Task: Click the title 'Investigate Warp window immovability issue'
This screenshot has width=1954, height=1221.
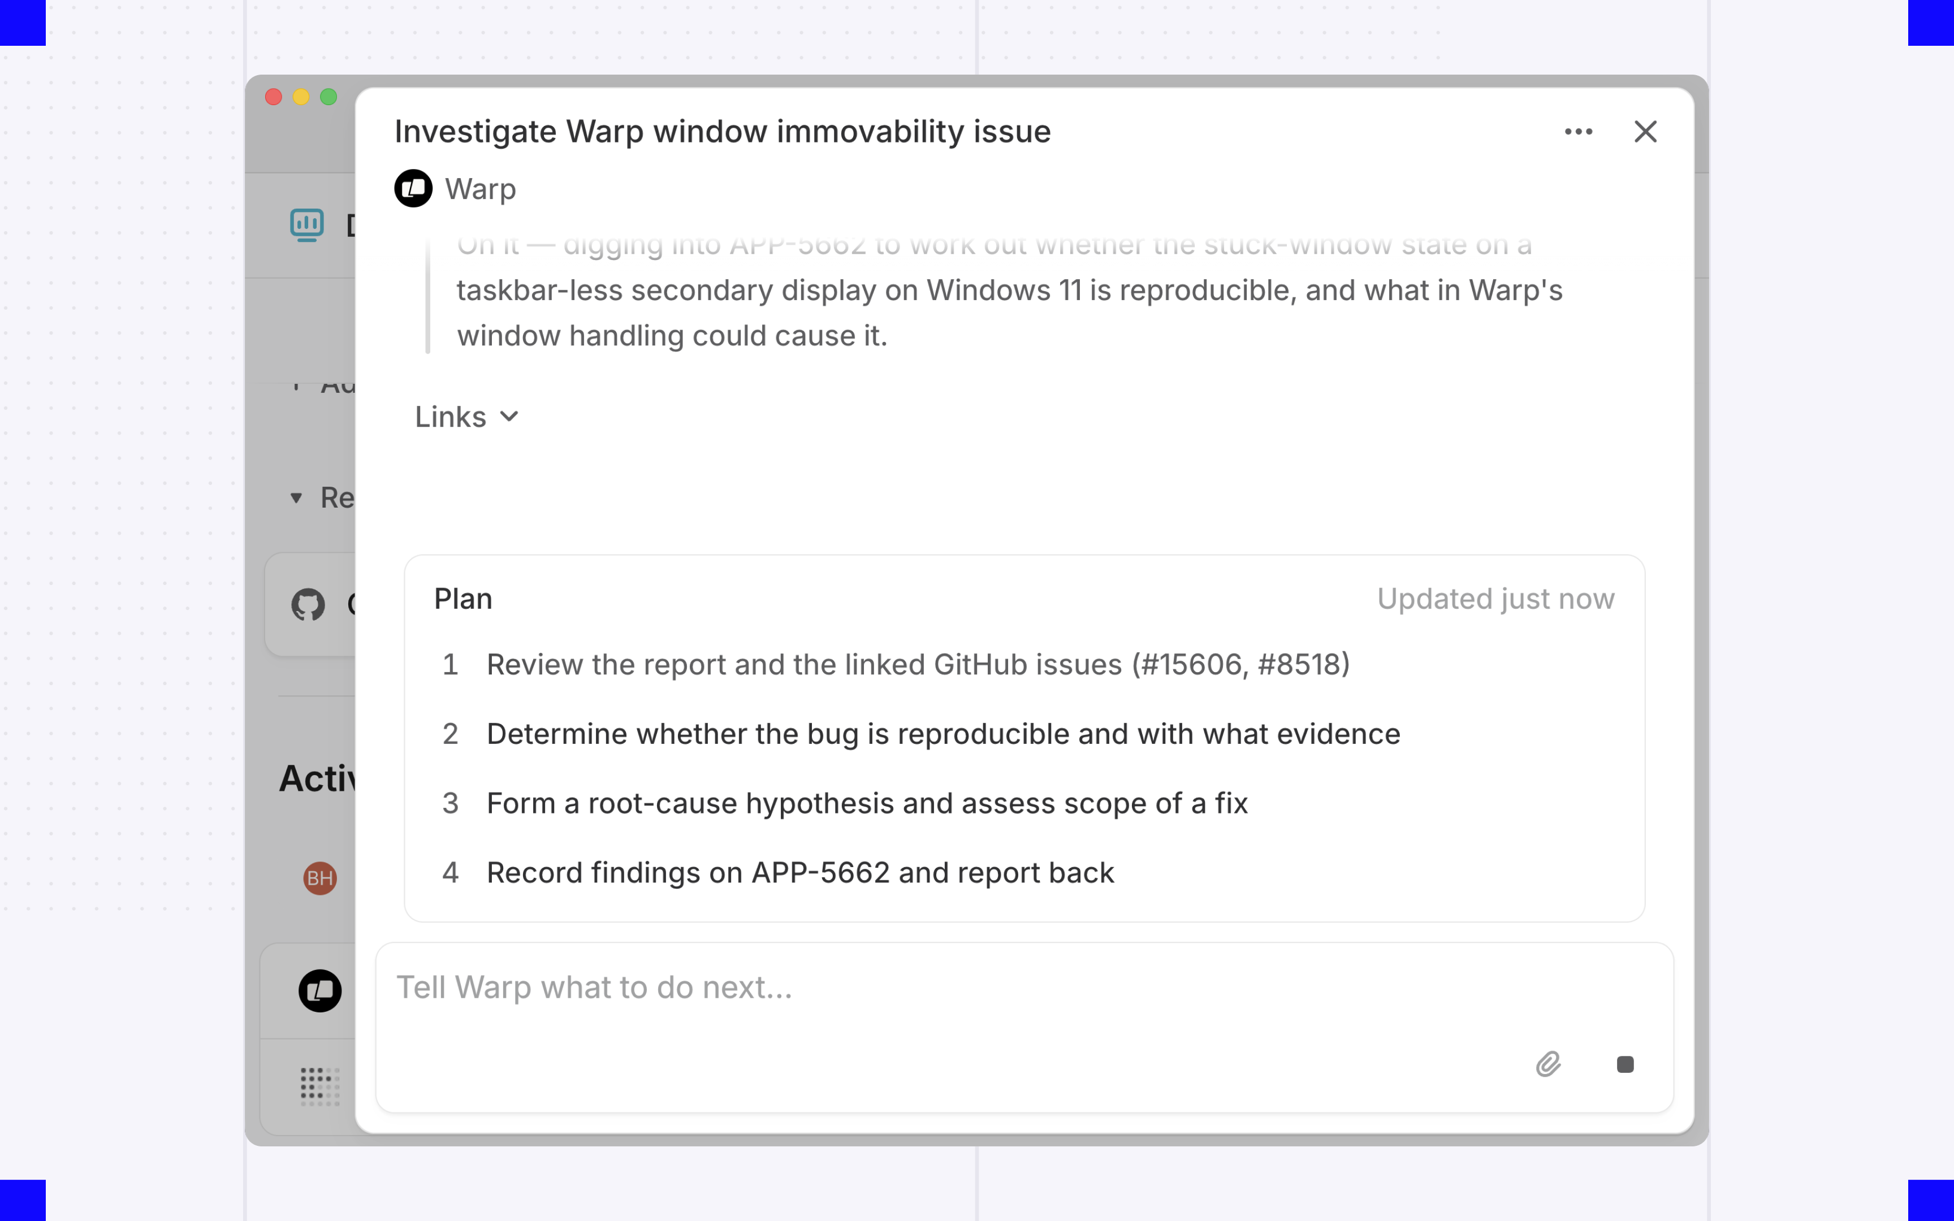Action: [723, 132]
